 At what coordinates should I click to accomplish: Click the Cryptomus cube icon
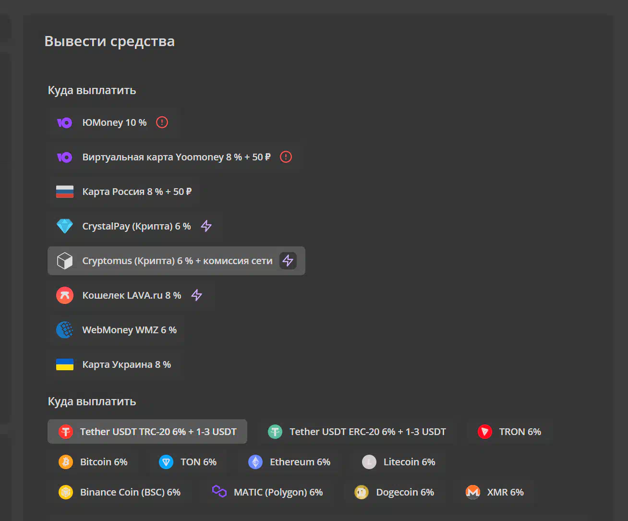[x=65, y=261]
